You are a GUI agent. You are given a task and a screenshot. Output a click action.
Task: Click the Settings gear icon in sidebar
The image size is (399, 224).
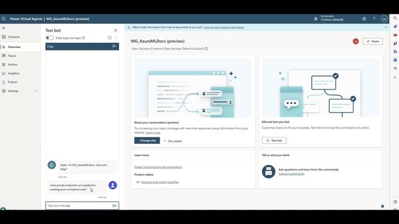point(4,91)
